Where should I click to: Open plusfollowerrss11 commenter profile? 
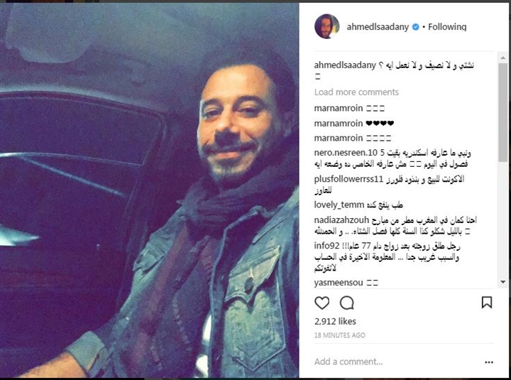coord(348,179)
